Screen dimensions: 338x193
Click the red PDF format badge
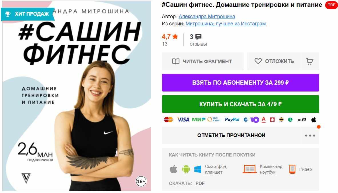tap(331, 5)
